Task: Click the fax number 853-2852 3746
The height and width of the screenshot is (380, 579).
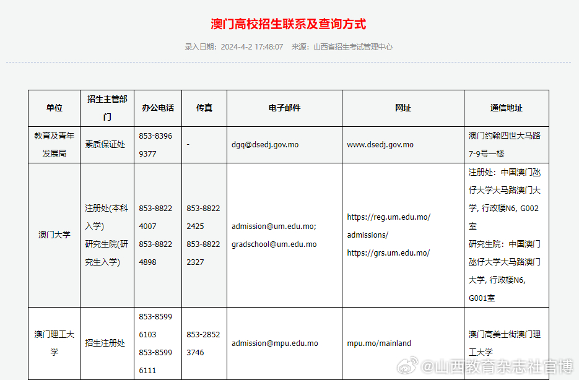Action: [x=203, y=343]
